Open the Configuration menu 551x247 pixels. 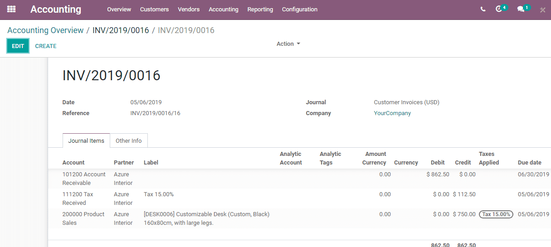(x=300, y=10)
